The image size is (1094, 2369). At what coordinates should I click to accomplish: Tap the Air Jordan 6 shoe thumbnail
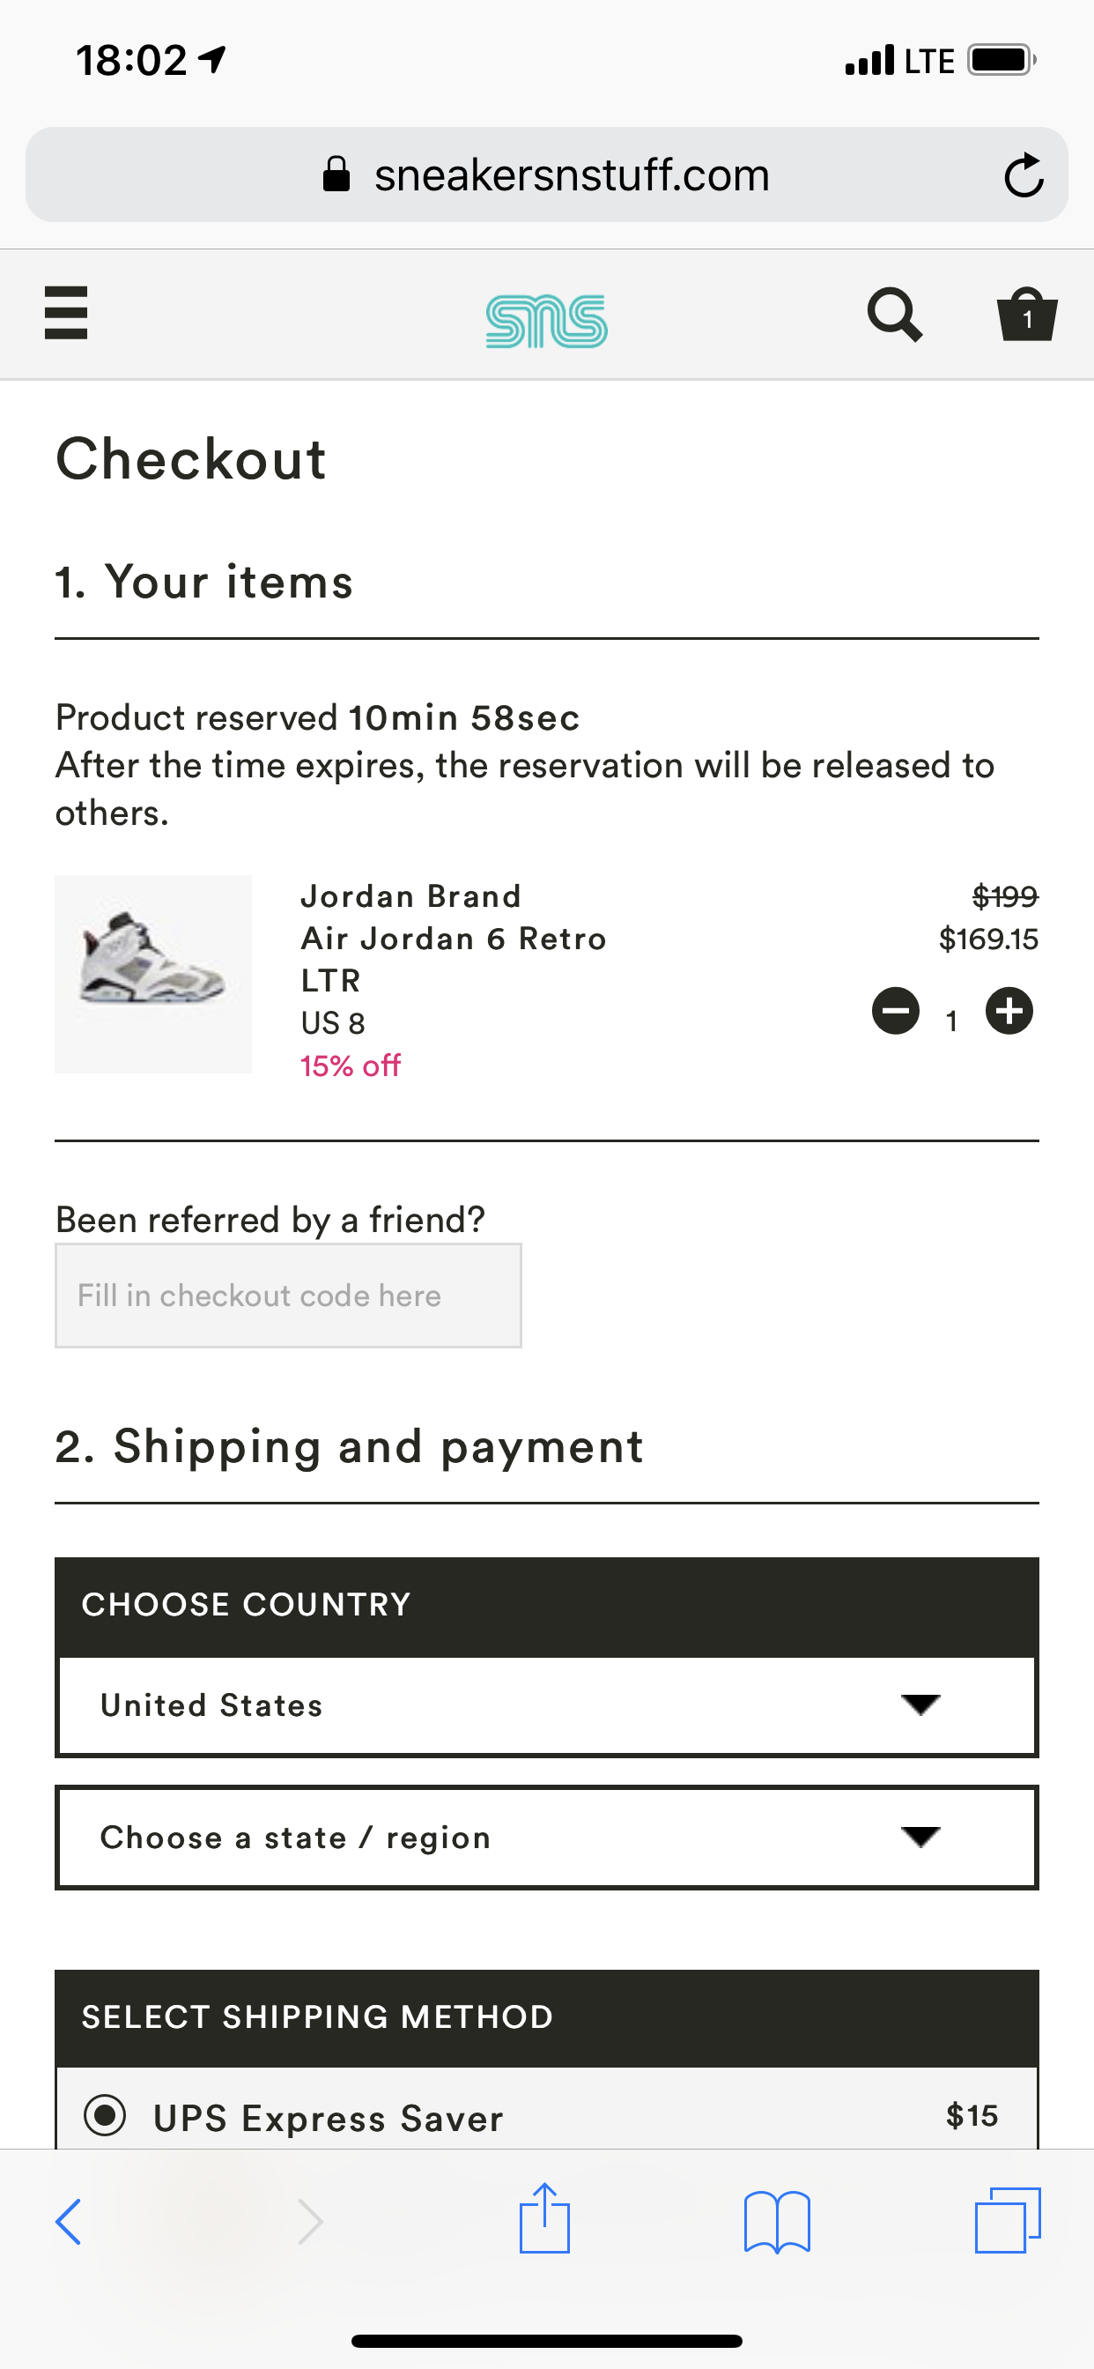point(152,973)
